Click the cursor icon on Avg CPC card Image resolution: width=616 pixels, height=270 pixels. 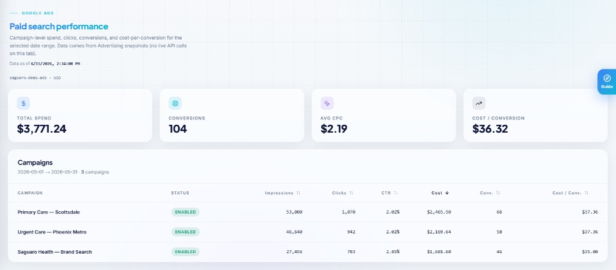[327, 103]
